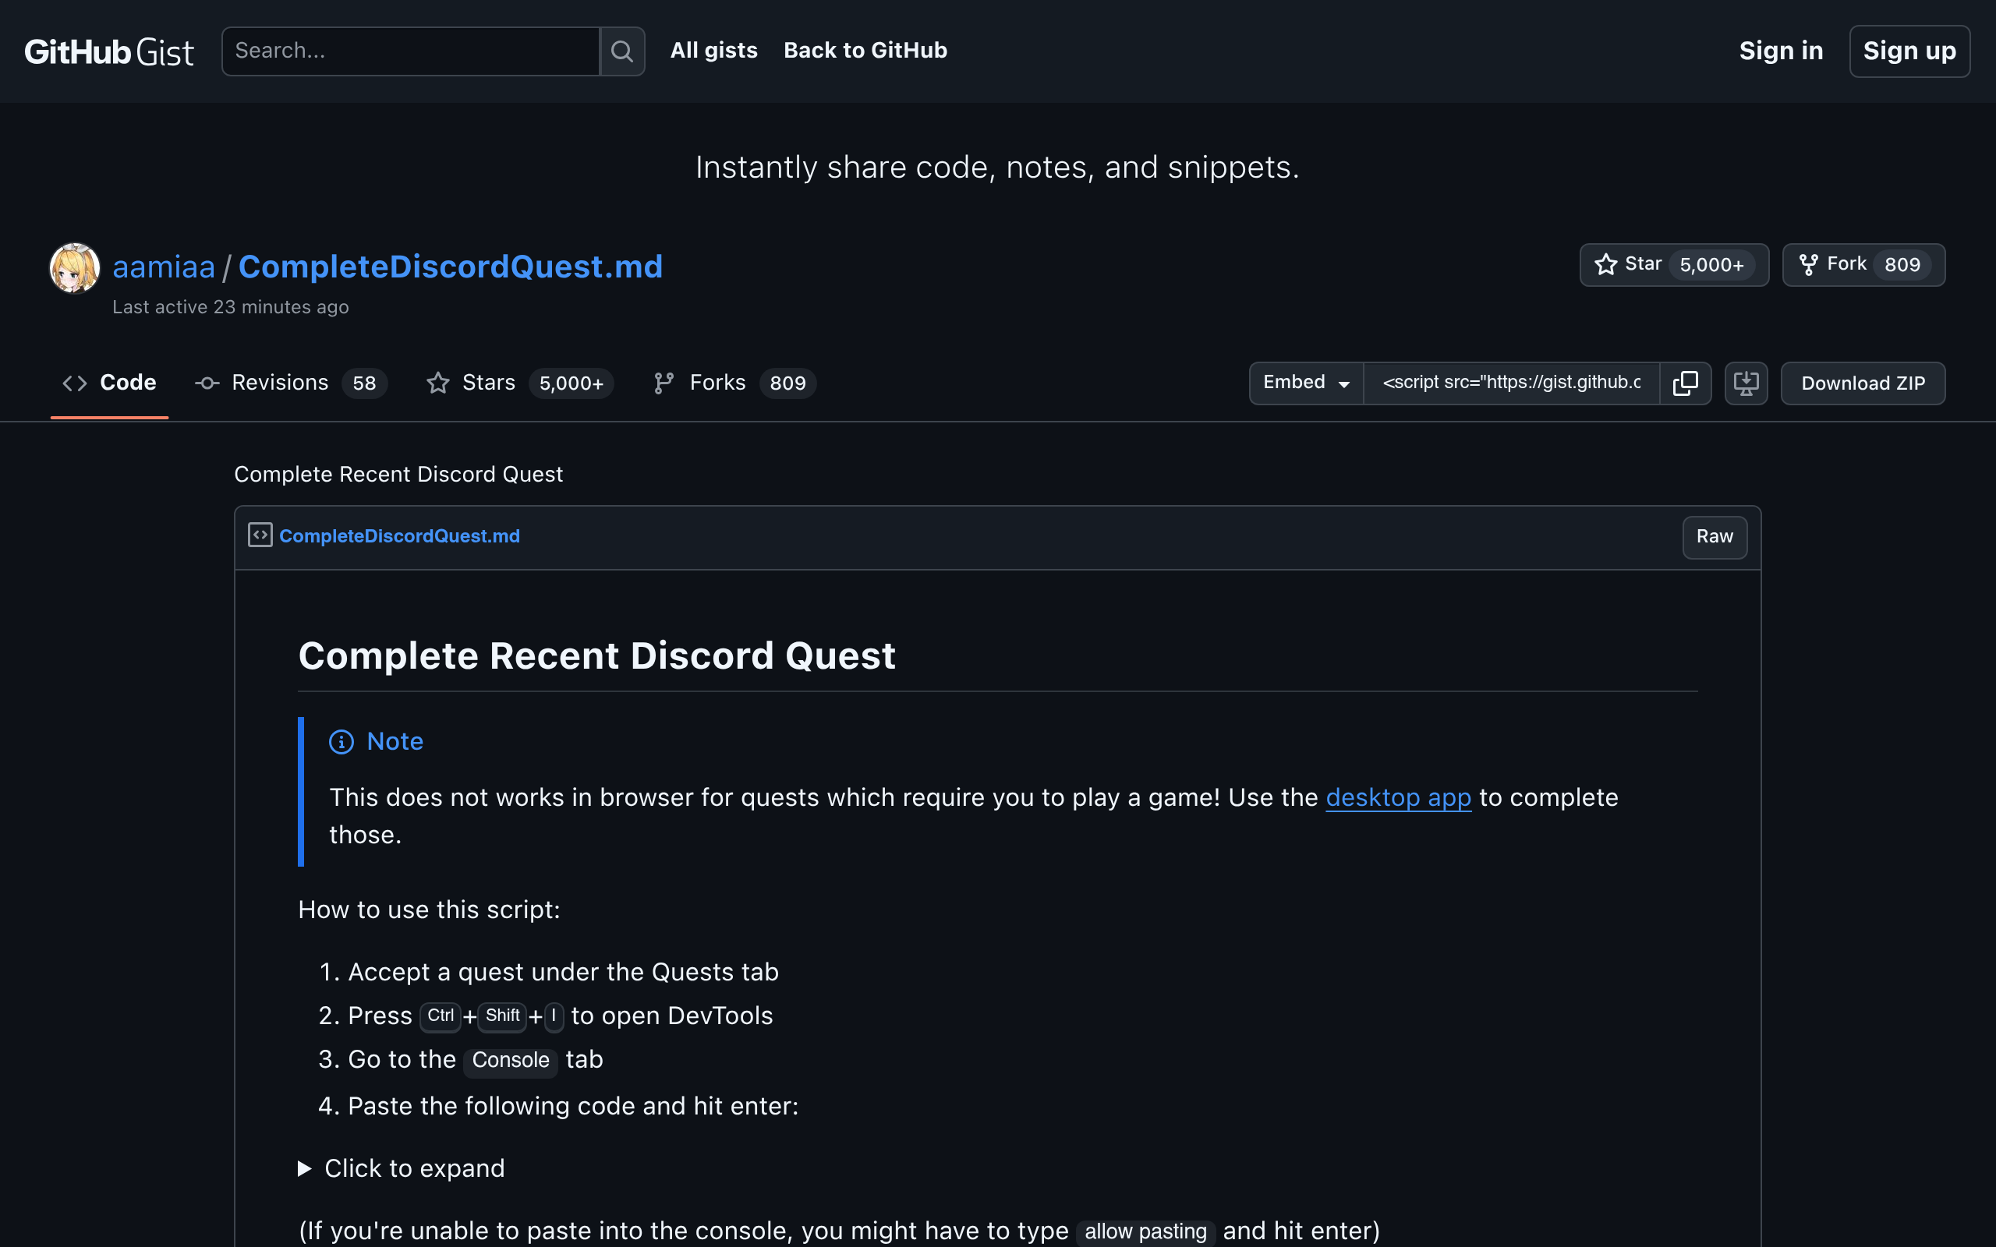View the Raw file

[1714, 537]
